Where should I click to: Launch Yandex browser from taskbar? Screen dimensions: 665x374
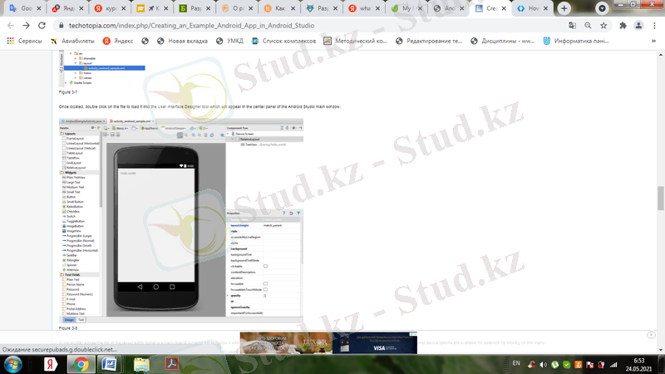click(51, 365)
